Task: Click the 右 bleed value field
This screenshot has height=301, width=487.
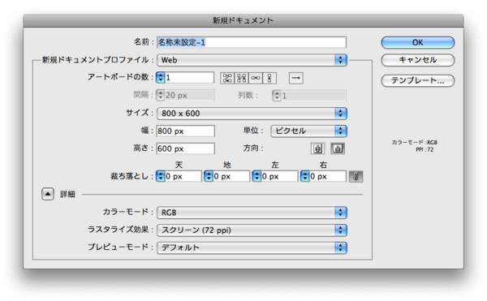Action: coord(328,177)
